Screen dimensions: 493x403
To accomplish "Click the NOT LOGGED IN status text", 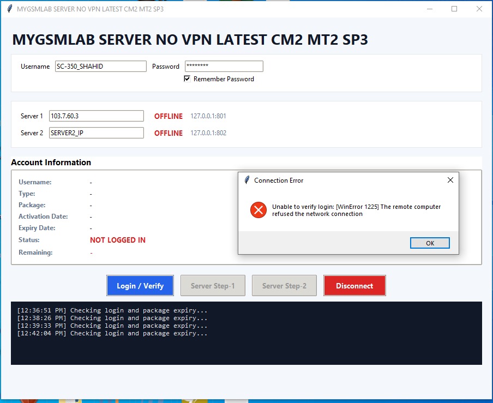I will (118, 240).
